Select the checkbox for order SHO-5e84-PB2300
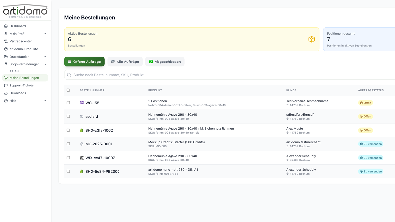Viewport: 395px width, 222px height. click(x=68, y=171)
